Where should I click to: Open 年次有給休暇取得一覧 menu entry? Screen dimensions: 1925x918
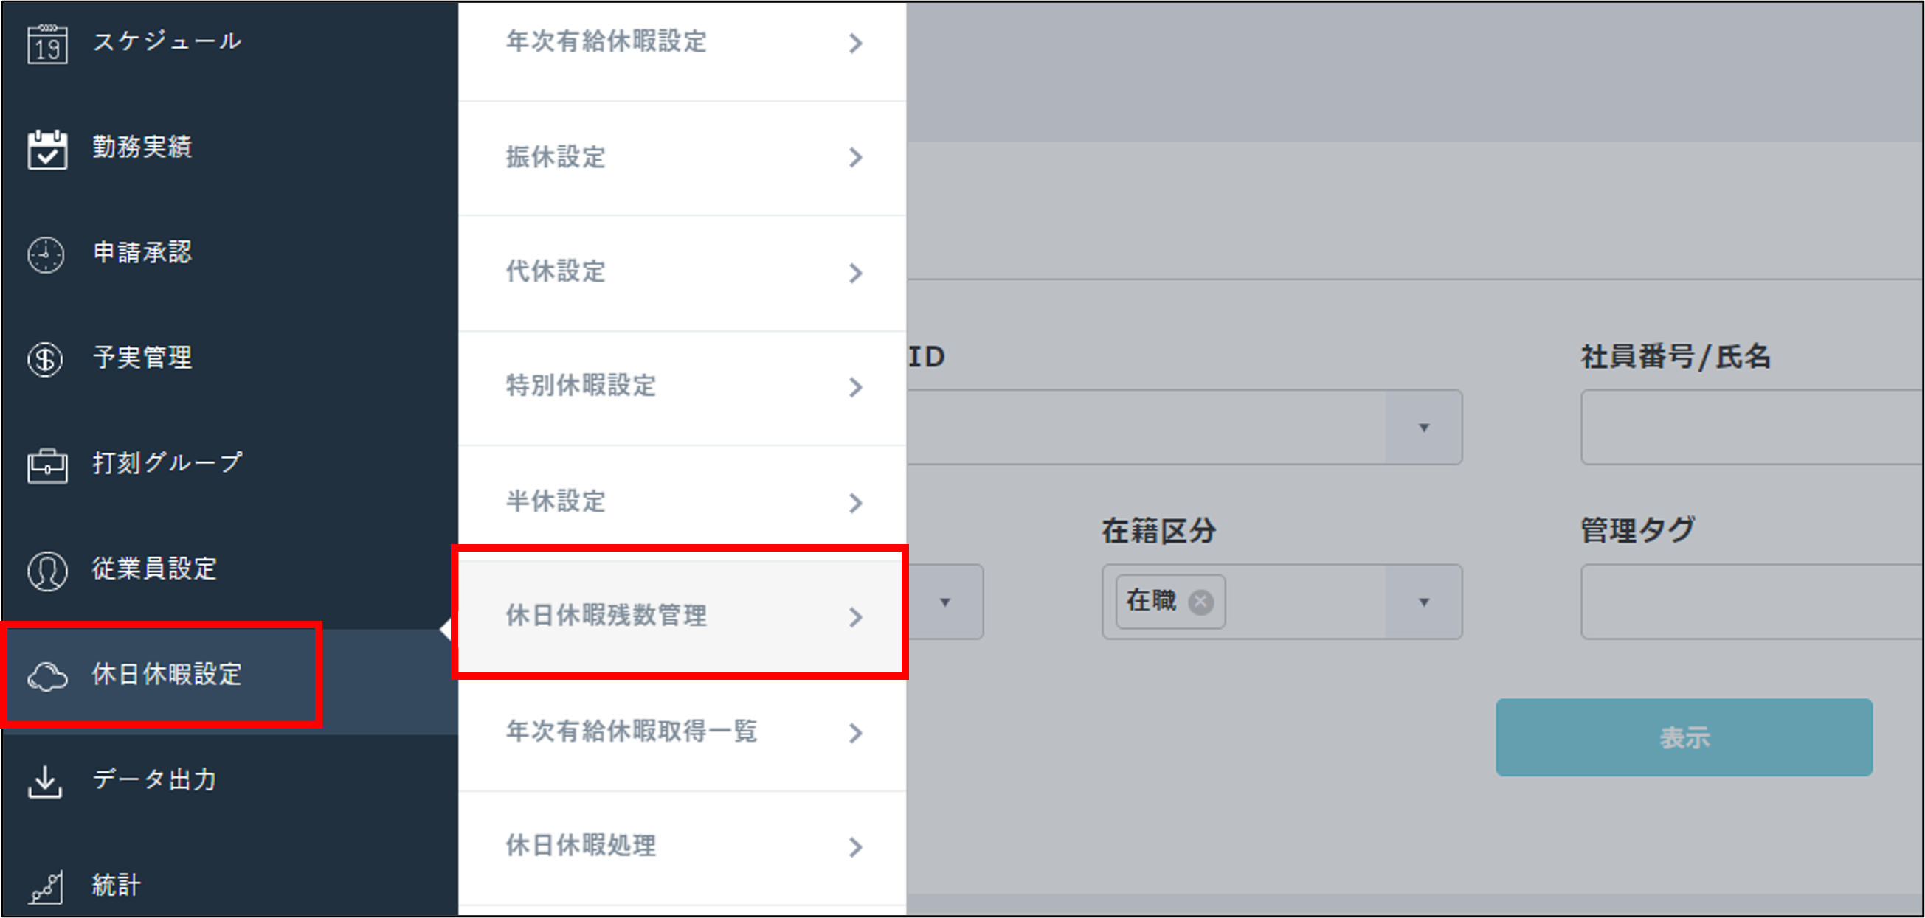coord(632,731)
